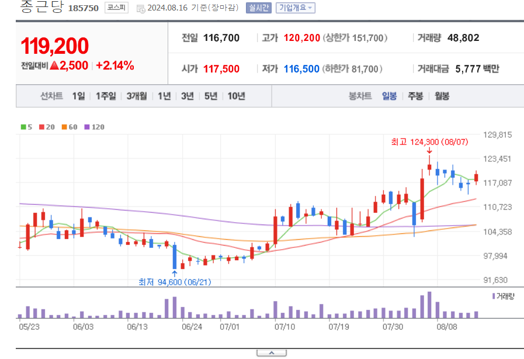Click the 저가 116,500 value
The width and height of the screenshot is (524, 359).
tap(301, 69)
